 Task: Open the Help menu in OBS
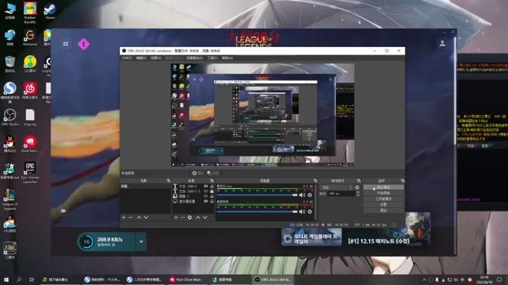227,58
